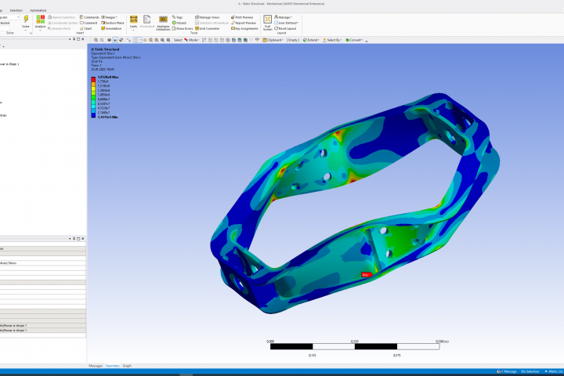Click the A: Static Structural legend title
The image size is (564, 376).
point(105,49)
